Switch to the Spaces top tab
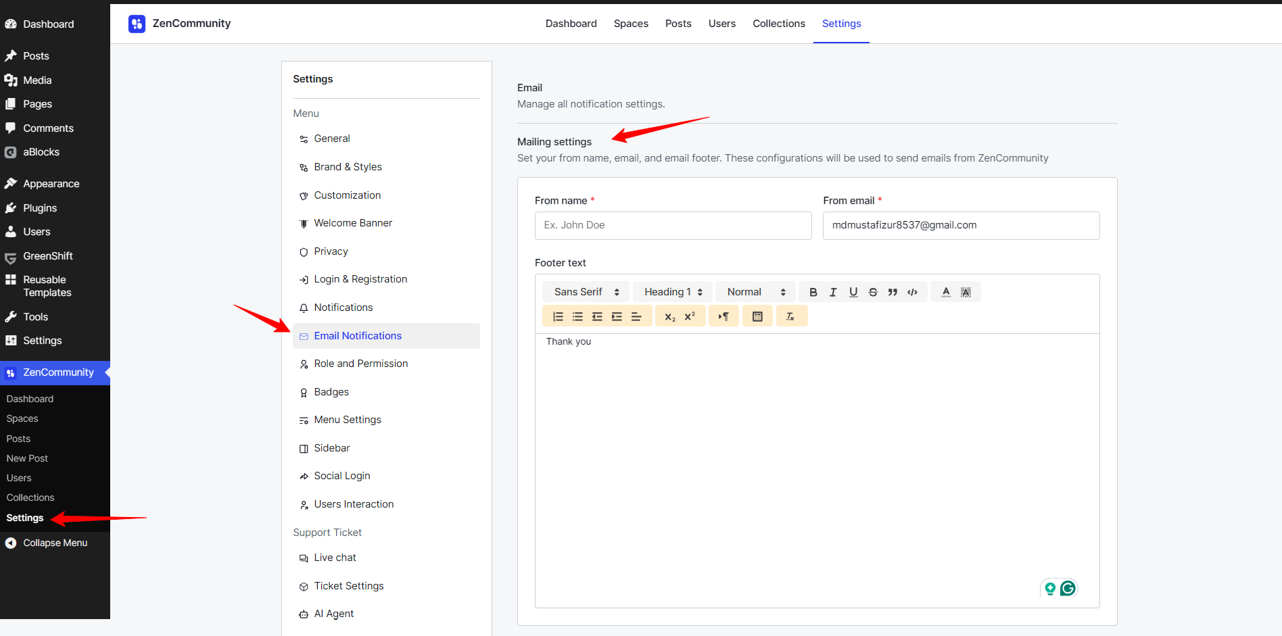1282x636 pixels. pyautogui.click(x=631, y=24)
